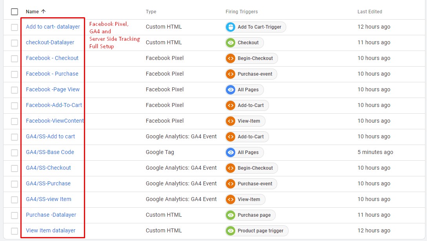Screen dimensions: 427x241
Task: Click the Add To Cart-Trigger click icon
Action: point(231,27)
